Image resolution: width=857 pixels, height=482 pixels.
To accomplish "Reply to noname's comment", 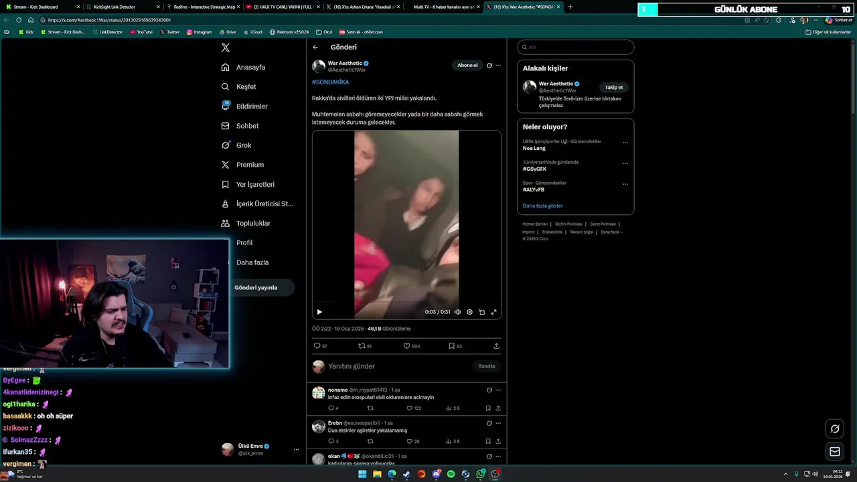I will 333,408.
